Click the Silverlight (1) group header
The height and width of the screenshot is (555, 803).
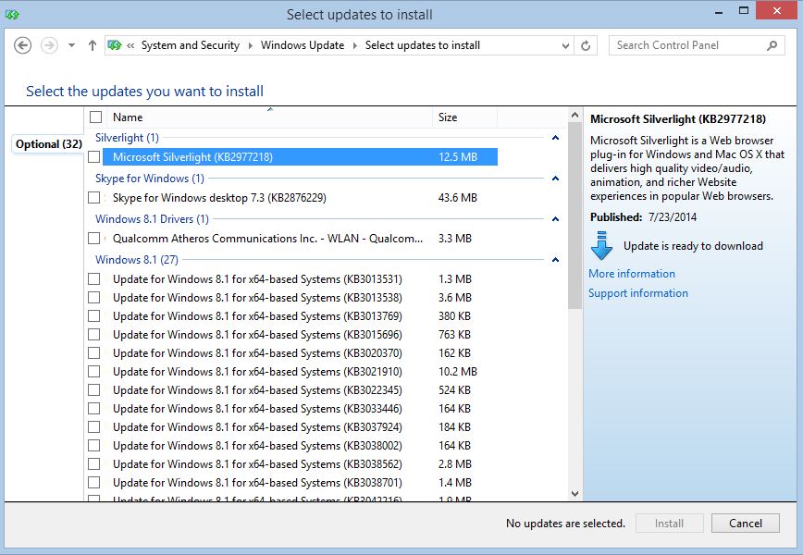coord(127,138)
